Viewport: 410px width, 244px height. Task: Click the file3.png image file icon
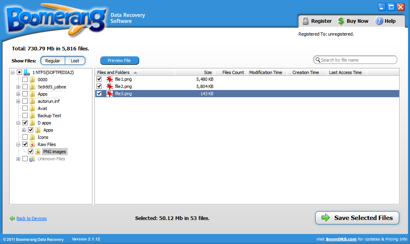click(110, 94)
